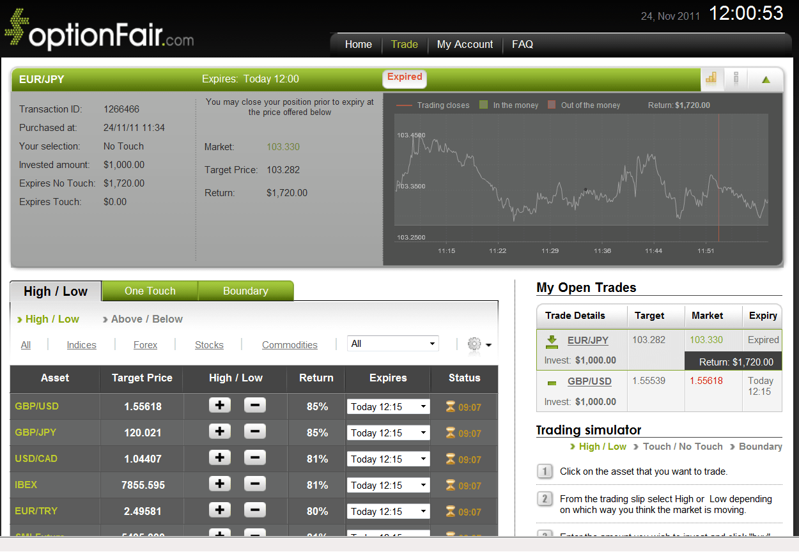799x552 pixels.
Task: Switch to the Boundary tab
Action: tap(245, 291)
